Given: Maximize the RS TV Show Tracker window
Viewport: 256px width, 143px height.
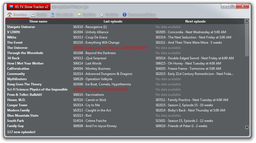Looking at the screenshot, I should point(232,6).
